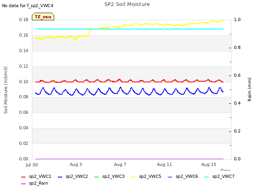Image resolution: width=255 pixels, height=191 pixels.
Task: Click the red sp2_VWC1 legend color marker
Action: 23,177
